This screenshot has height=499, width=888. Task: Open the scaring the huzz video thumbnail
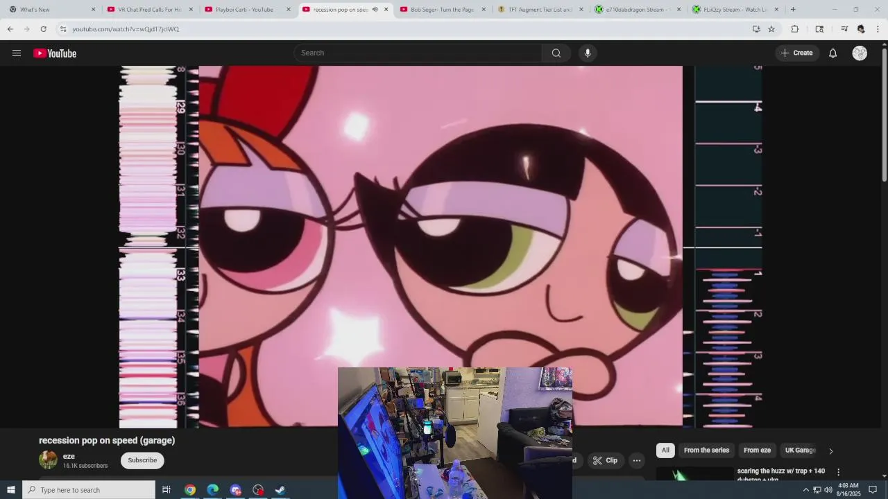click(694, 475)
